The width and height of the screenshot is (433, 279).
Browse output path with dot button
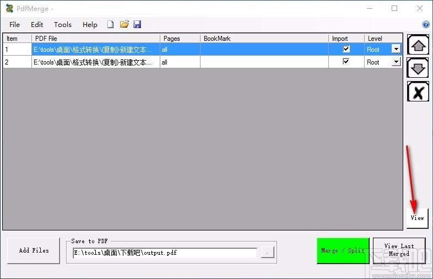[x=267, y=253]
